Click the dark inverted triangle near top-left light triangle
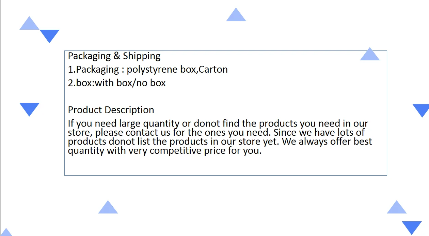 pos(49,35)
